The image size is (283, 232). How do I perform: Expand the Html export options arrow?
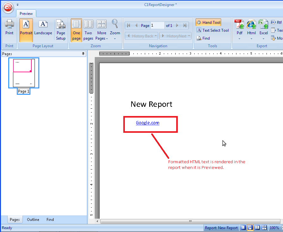(x=251, y=39)
